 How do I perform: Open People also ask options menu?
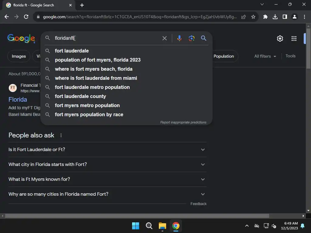tap(61, 135)
